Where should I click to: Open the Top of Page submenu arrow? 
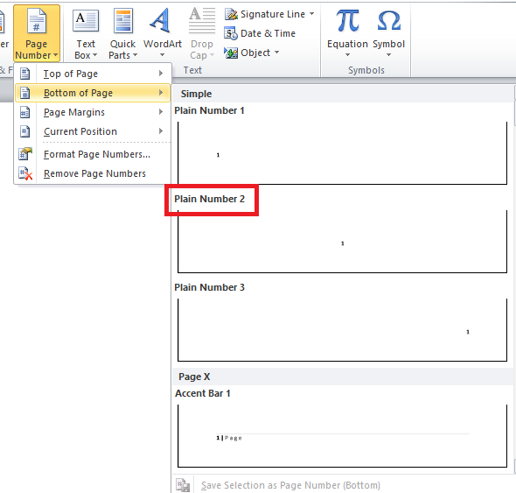pyautogui.click(x=161, y=74)
